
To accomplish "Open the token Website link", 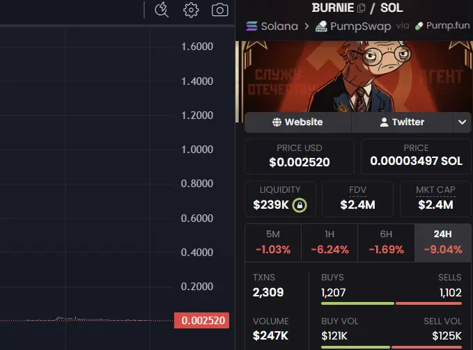I will point(297,122).
